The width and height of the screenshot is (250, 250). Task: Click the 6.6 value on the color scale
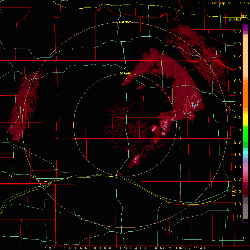coord(237,81)
